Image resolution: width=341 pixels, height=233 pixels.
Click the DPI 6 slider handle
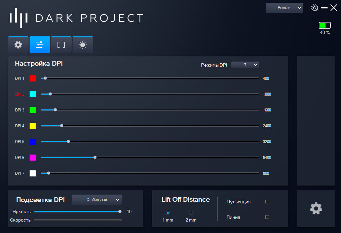point(95,157)
